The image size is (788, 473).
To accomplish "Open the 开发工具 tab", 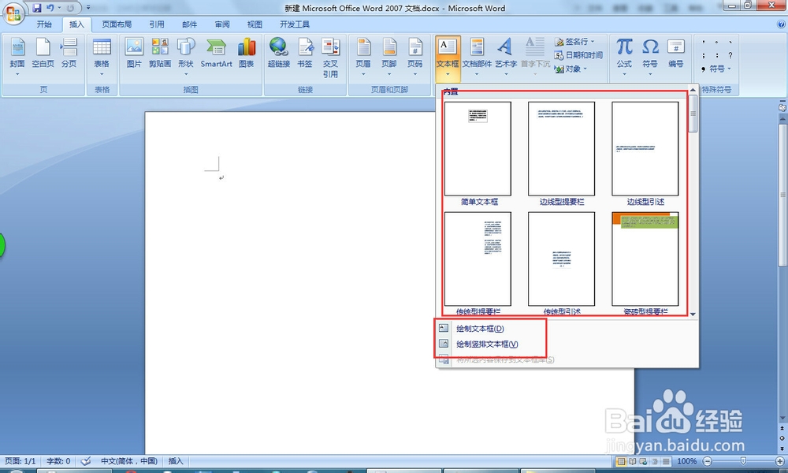I will pos(295,24).
